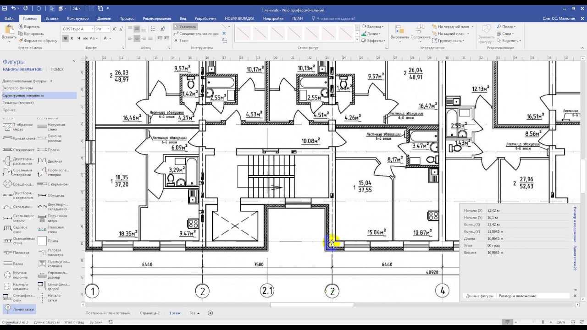
Task: Toggle underline (Ч) formatting
Action: coord(78,38)
